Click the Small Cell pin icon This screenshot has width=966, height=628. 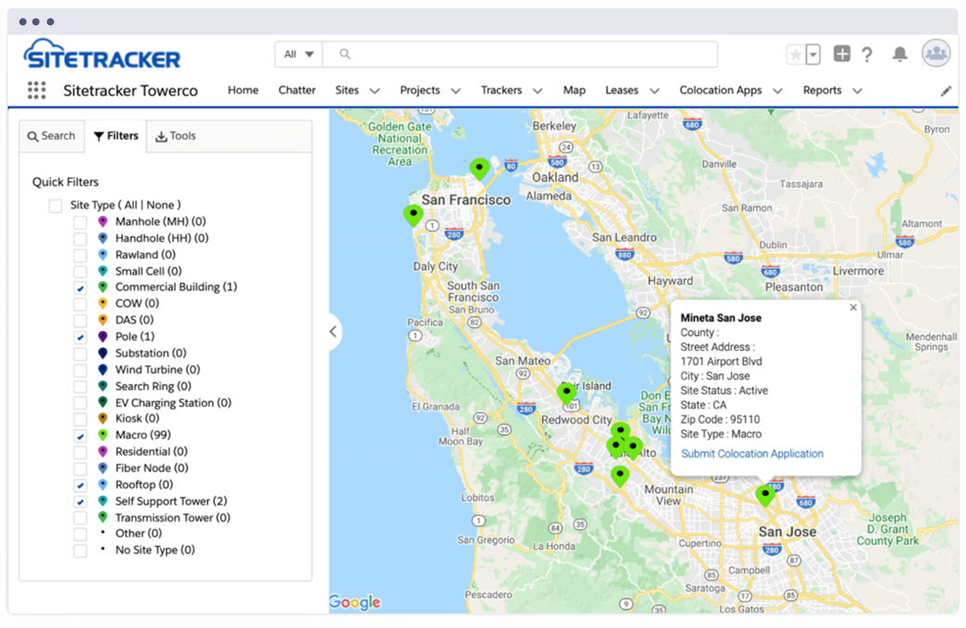pos(103,271)
